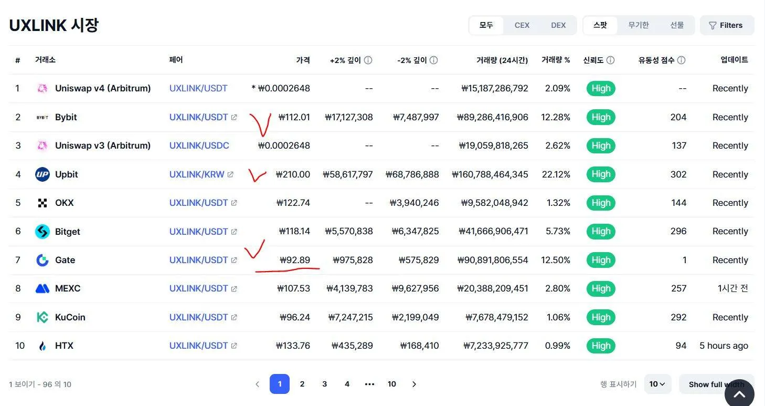Switch to the 선물 market tab
Viewport: 765px width, 406px height.
pos(677,25)
